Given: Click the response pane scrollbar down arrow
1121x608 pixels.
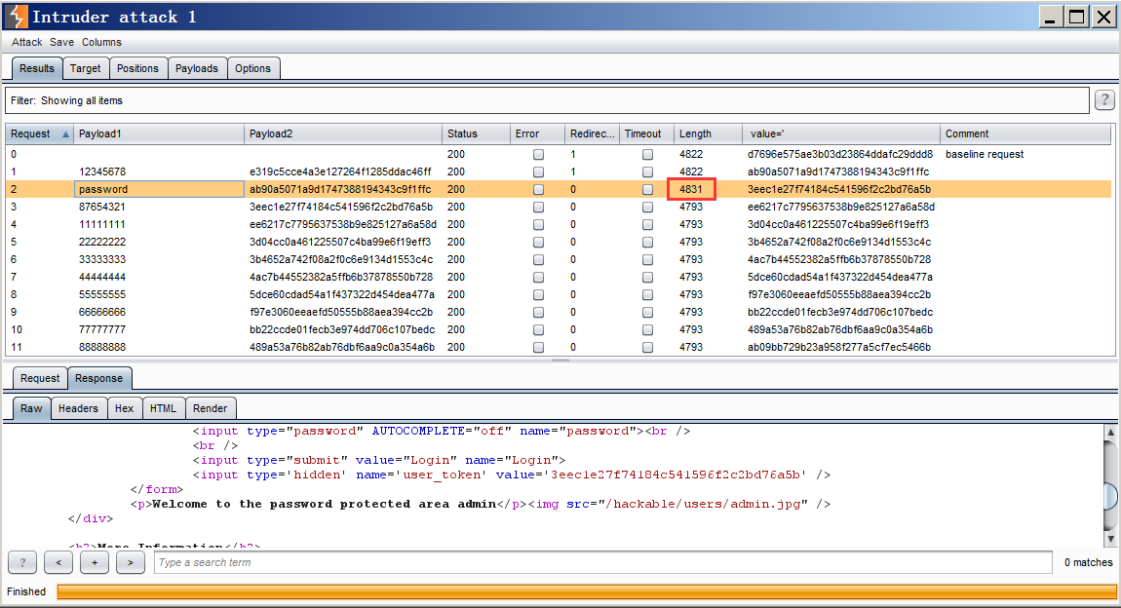Looking at the screenshot, I should click(1110, 539).
